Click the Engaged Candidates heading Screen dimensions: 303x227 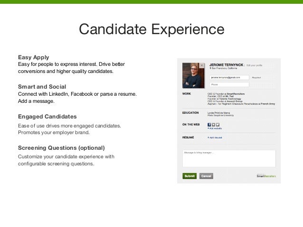(x=47, y=117)
